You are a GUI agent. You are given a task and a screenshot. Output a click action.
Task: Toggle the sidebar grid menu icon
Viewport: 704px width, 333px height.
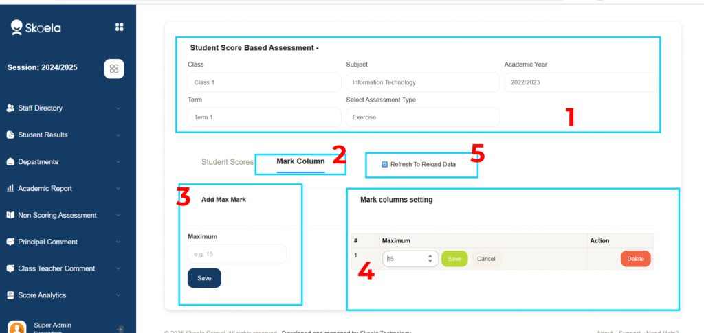point(119,27)
